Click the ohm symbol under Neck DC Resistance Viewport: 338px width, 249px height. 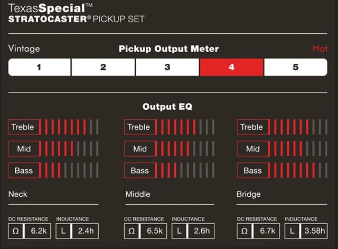click(x=15, y=231)
